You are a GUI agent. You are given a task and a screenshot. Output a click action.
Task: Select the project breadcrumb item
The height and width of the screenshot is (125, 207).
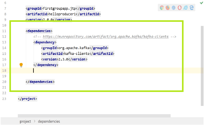pos(25,121)
